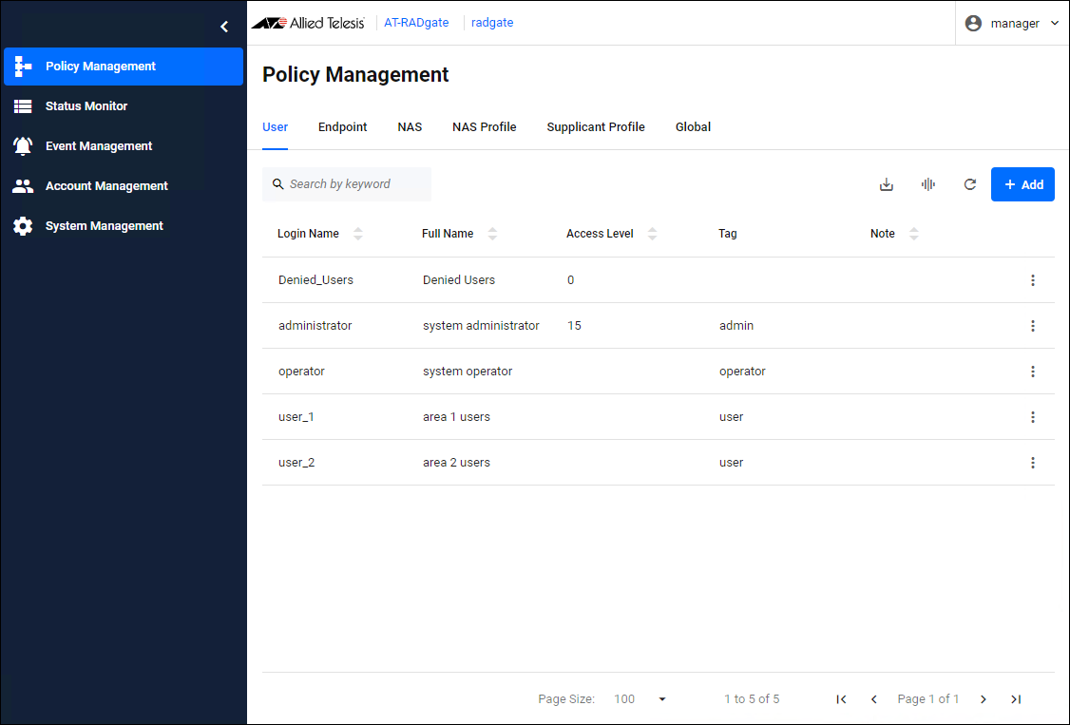
Task: Open Event Management in the sidebar
Action: pos(99,146)
